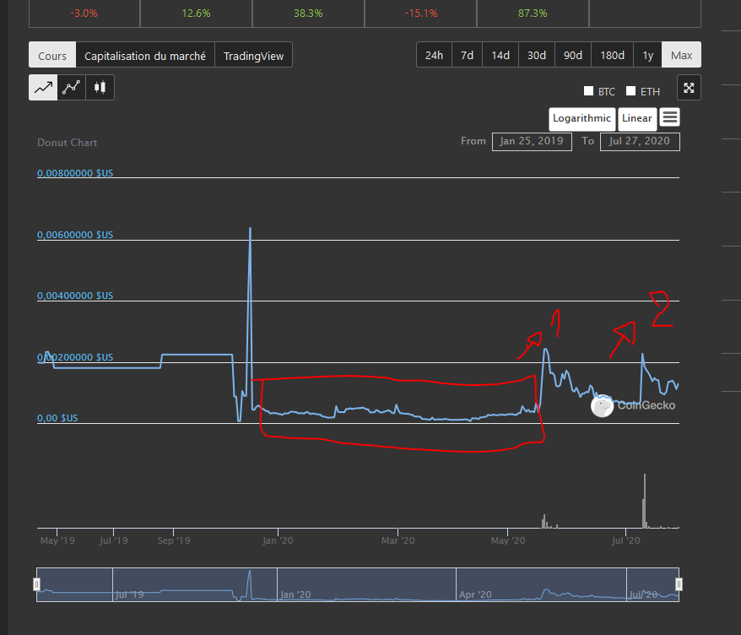Click the fullscreen expand icon
Viewport: 741px width, 635px height.
coord(689,88)
